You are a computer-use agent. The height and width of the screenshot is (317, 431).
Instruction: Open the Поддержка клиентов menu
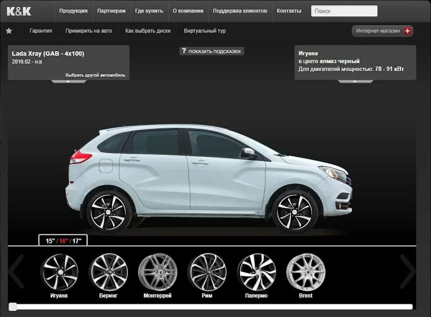(x=240, y=11)
